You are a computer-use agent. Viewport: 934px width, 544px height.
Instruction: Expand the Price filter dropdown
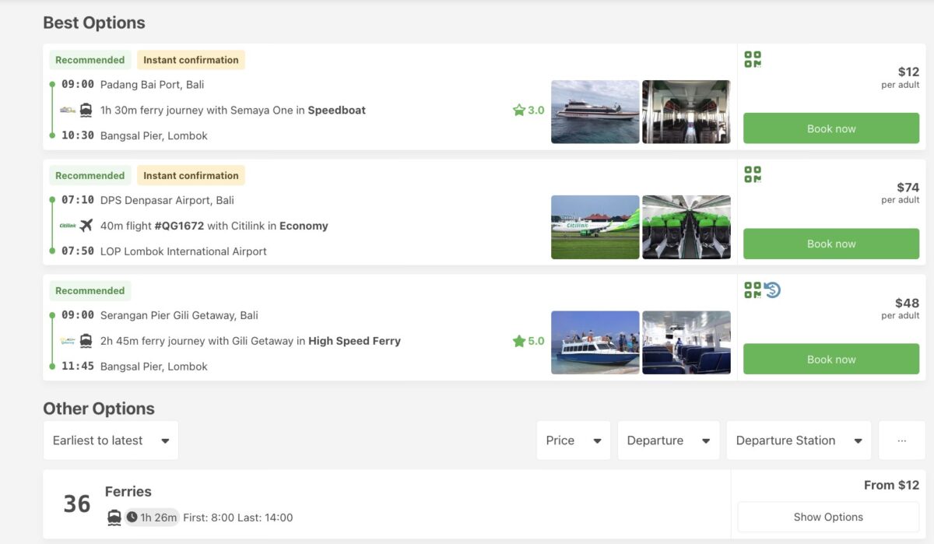pyautogui.click(x=573, y=440)
